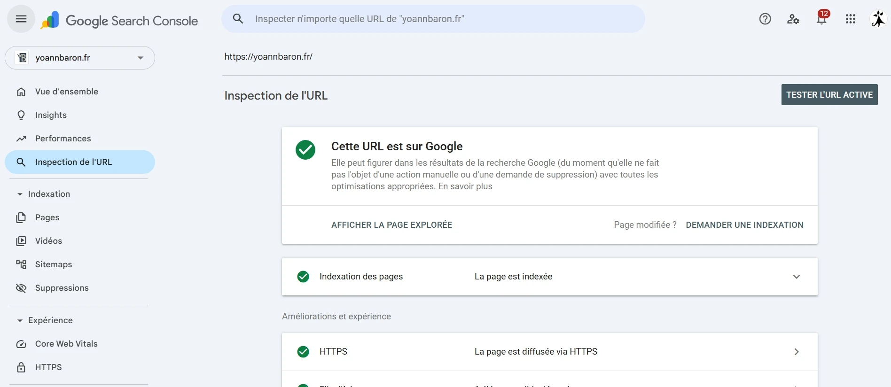Click the HTTPS padlock icon in sidebar
Viewport: 891px width, 387px height.
pyautogui.click(x=21, y=367)
